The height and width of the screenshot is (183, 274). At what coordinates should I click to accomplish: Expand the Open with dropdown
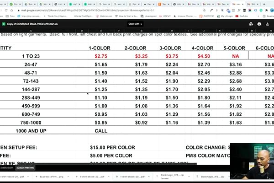pyautogui.click(x=135, y=23)
